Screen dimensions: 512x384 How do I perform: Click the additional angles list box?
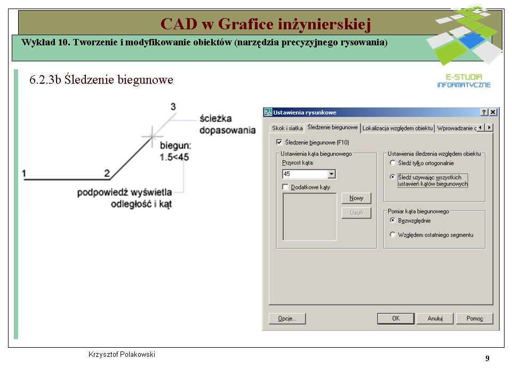point(309,217)
